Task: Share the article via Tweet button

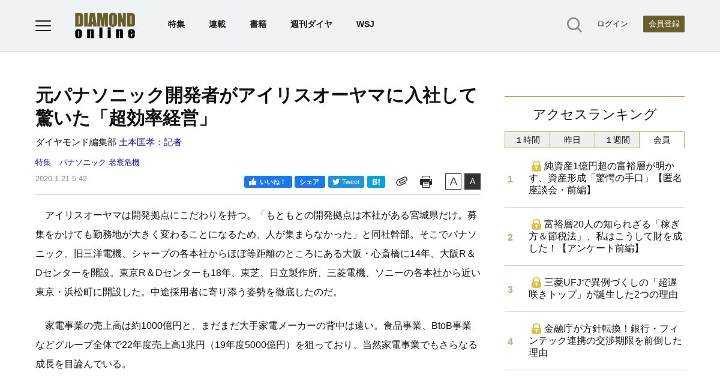Action: [346, 182]
